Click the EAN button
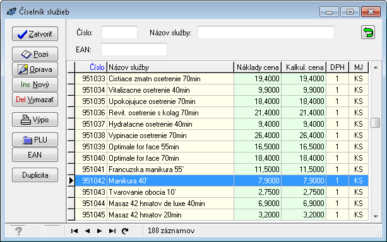This screenshot has height=242, width=387. tap(35, 155)
